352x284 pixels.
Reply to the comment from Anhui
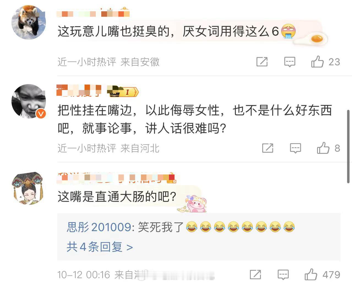click(x=290, y=62)
